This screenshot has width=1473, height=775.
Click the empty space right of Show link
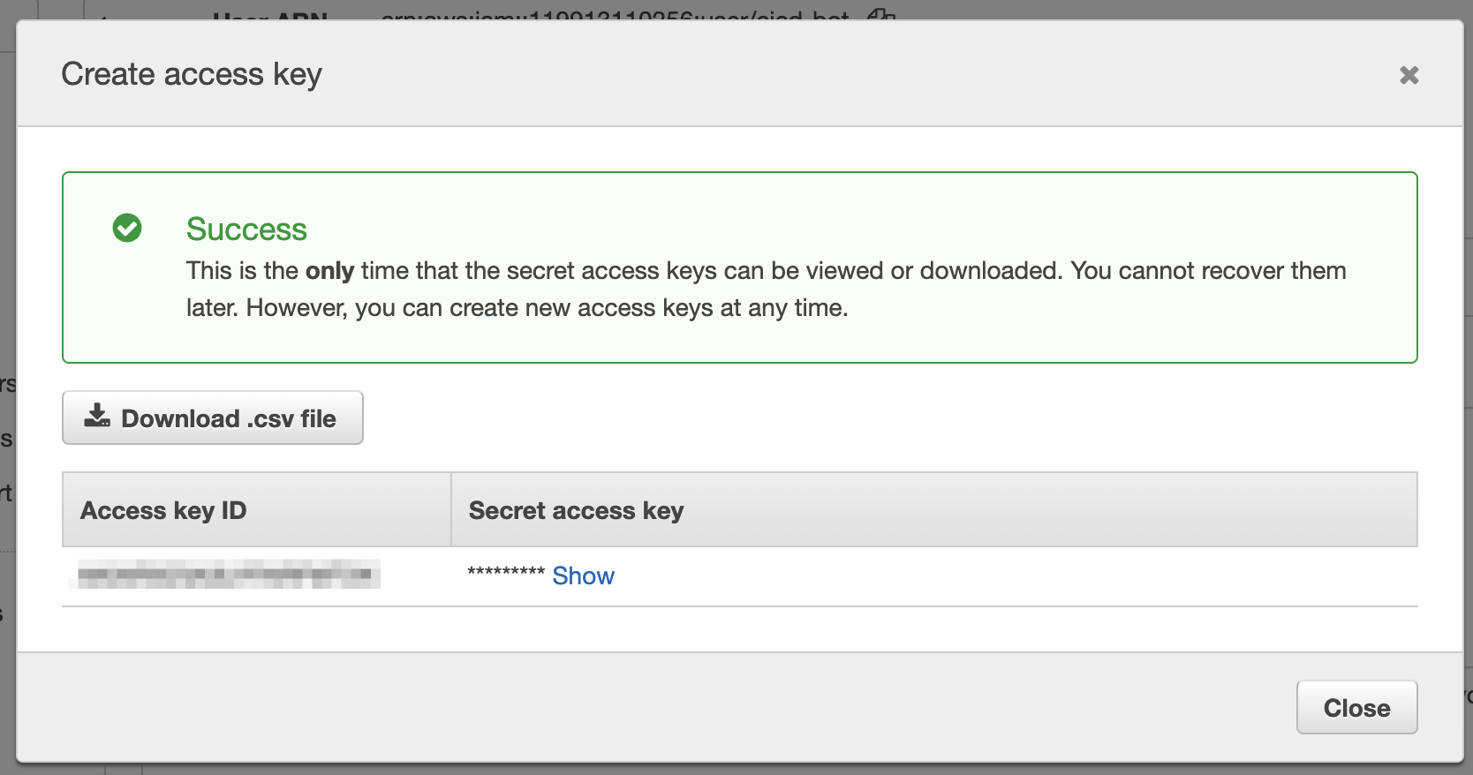pos(971,576)
